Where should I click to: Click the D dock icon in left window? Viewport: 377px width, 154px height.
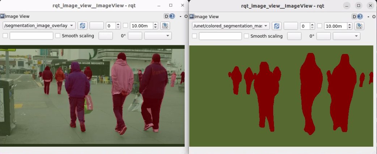coord(166,16)
